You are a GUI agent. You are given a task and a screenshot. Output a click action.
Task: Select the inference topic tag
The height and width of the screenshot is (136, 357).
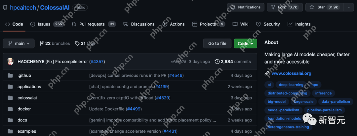click(x=323, y=93)
